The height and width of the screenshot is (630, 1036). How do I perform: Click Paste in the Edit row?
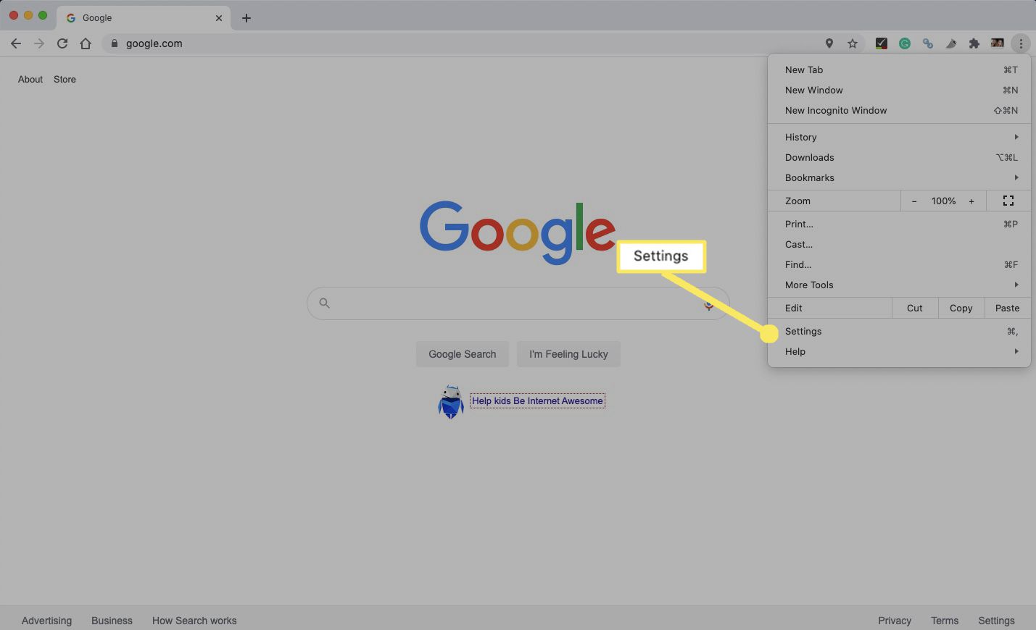tap(1007, 308)
